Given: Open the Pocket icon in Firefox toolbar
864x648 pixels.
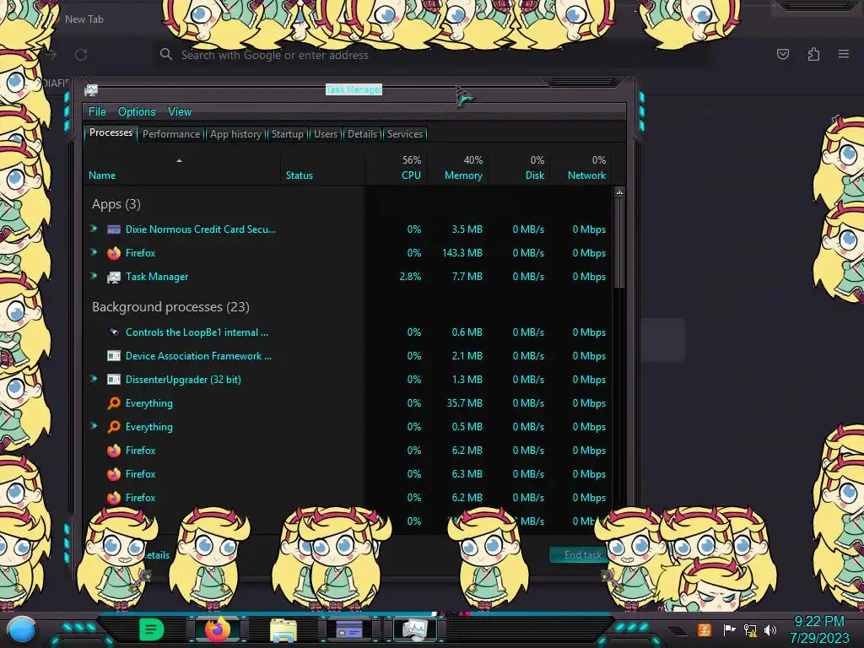Looking at the screenshot, I should 782,54.
